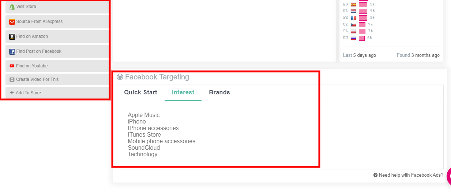Viewport: 451px width, 196px height.
Task: Open the Quick Start tab
Action: (140, 93)
